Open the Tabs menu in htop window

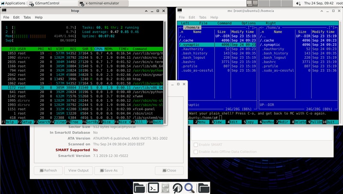27,18
